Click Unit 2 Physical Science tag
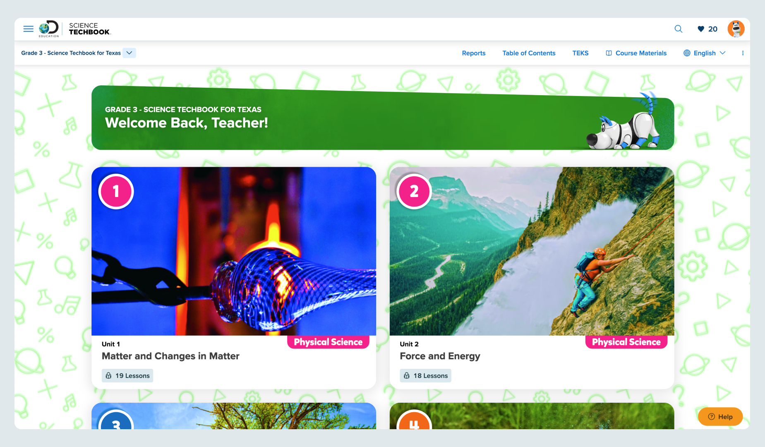Image resolution: width=765 pixels, height=447 pixels. click(626, 342)
